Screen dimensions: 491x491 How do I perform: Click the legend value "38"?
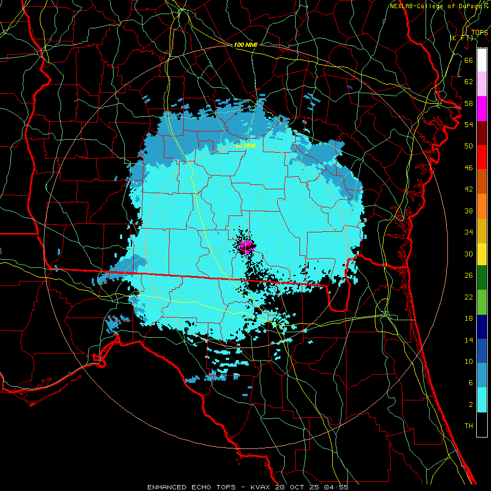click(469, 211)
